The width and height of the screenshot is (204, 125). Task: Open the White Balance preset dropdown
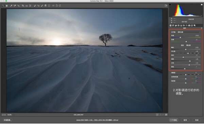(x=189, y=32)
